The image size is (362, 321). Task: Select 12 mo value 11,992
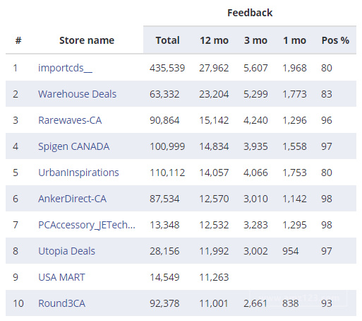point(214,251)
